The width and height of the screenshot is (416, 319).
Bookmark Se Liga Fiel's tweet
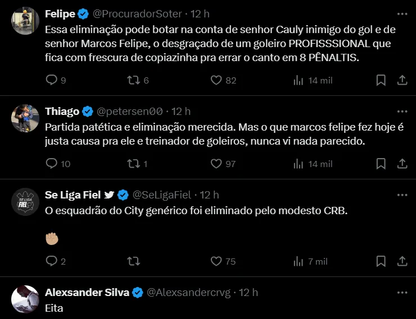(x=381, y=261)
